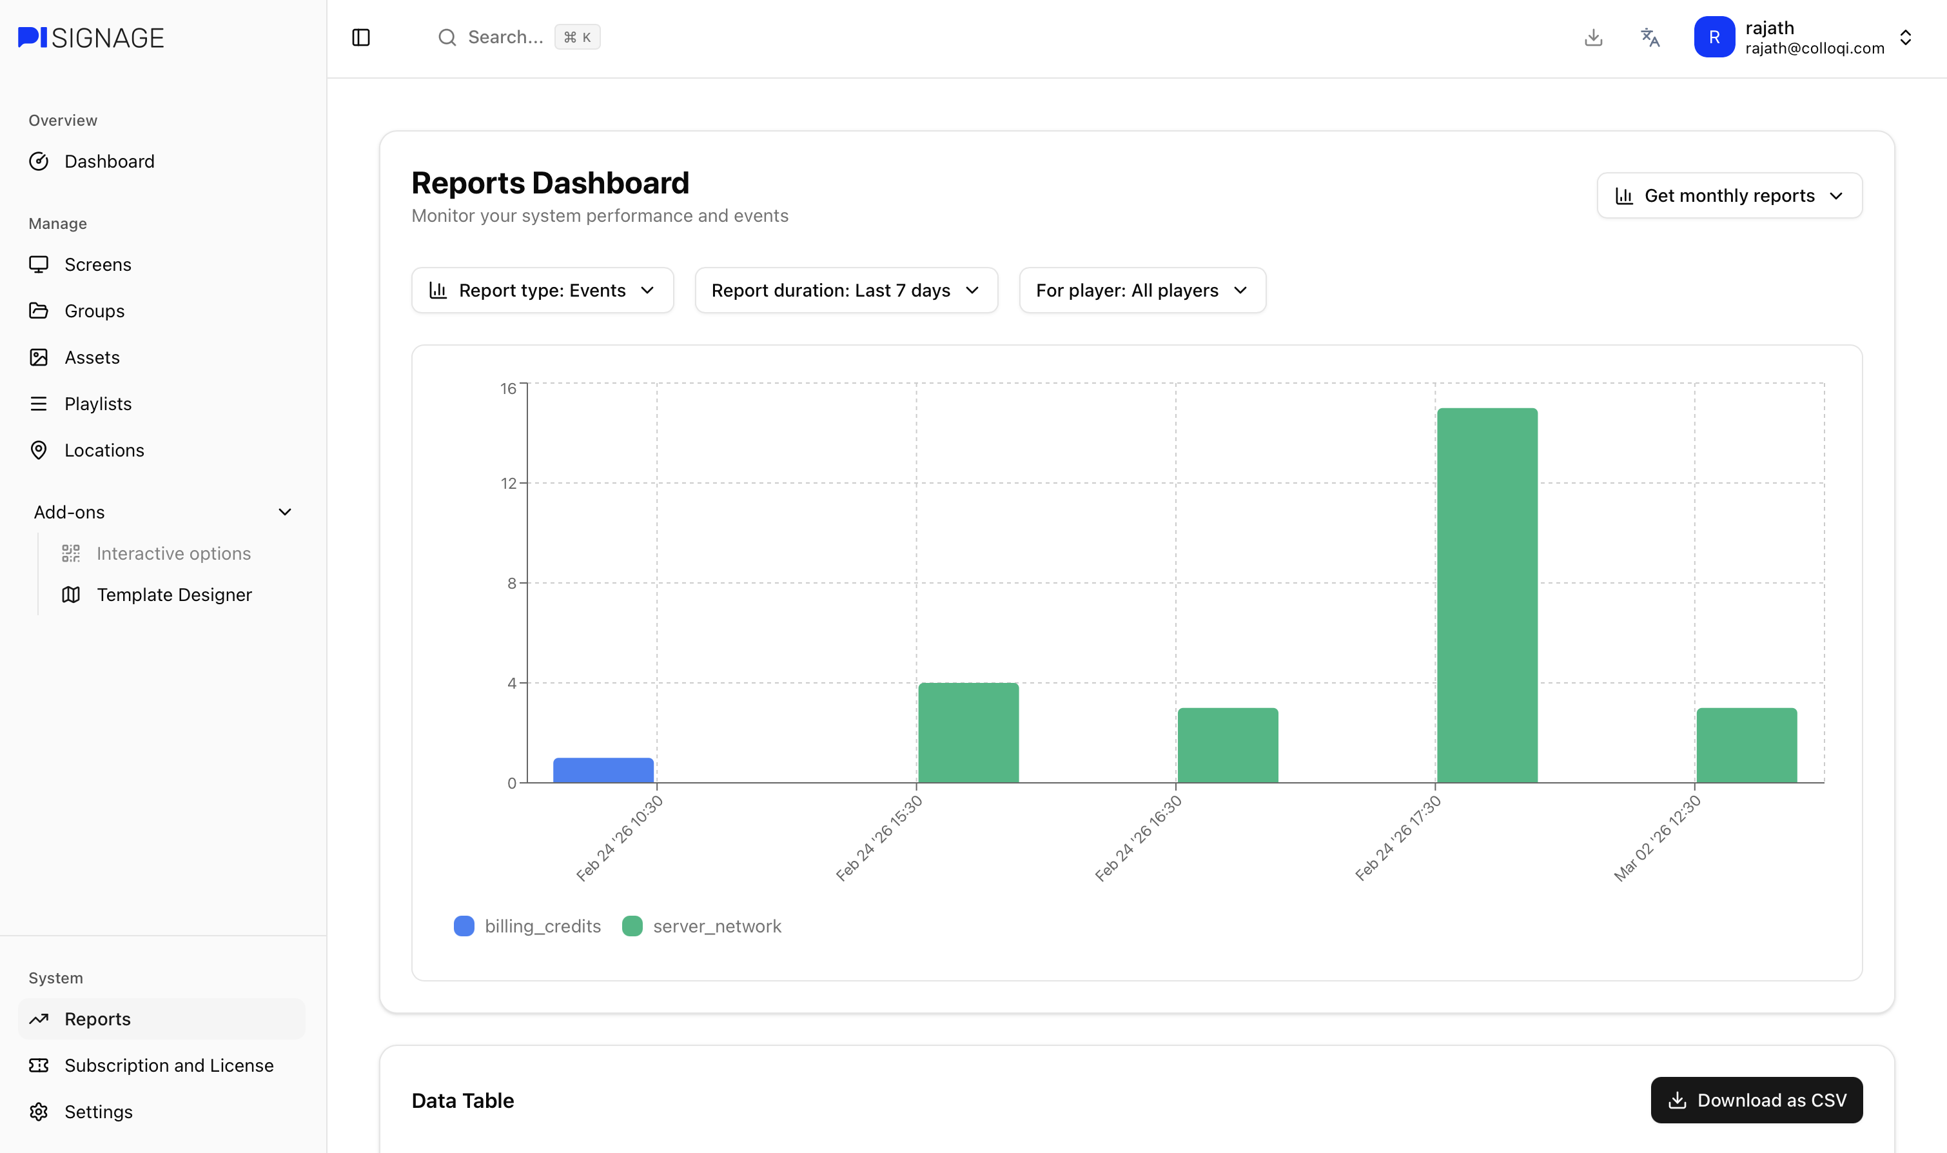Collapse the Add-ons section
The width and height of the screenshot is (1947, 1153).
(284, 512)
